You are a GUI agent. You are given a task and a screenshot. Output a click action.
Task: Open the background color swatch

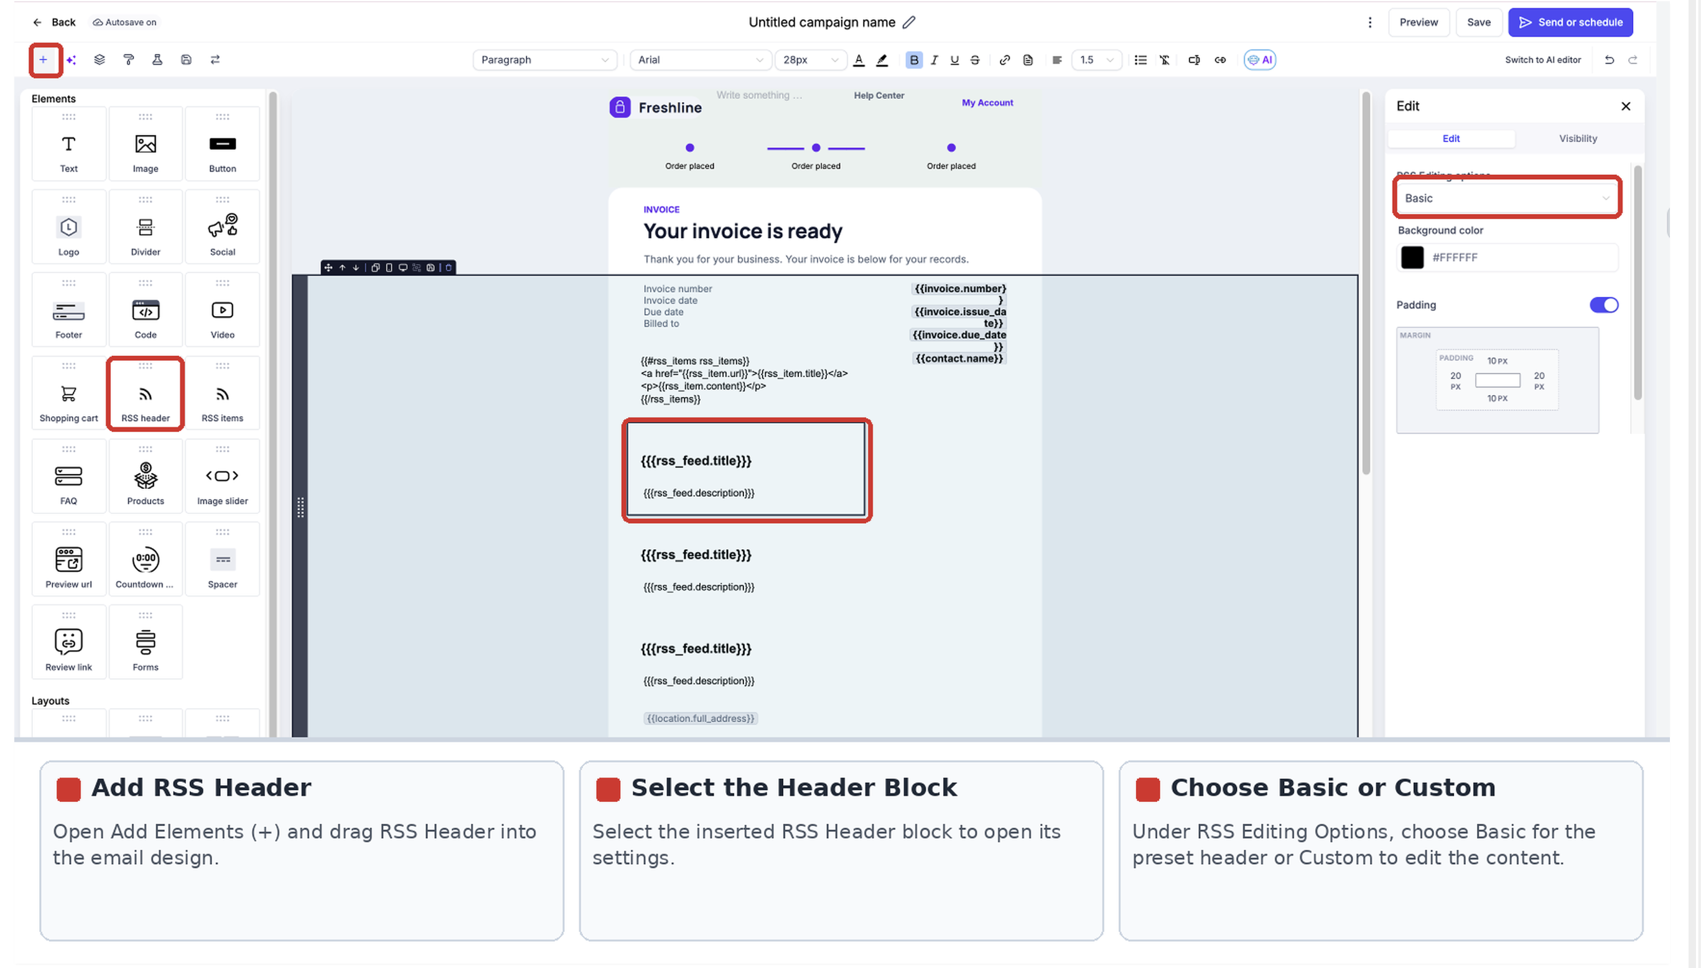pos(1412,258)
